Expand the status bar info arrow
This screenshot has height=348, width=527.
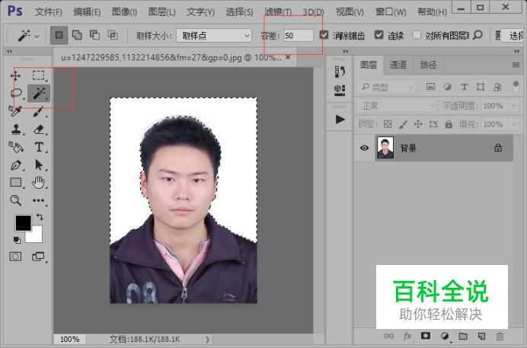[207, 340]
